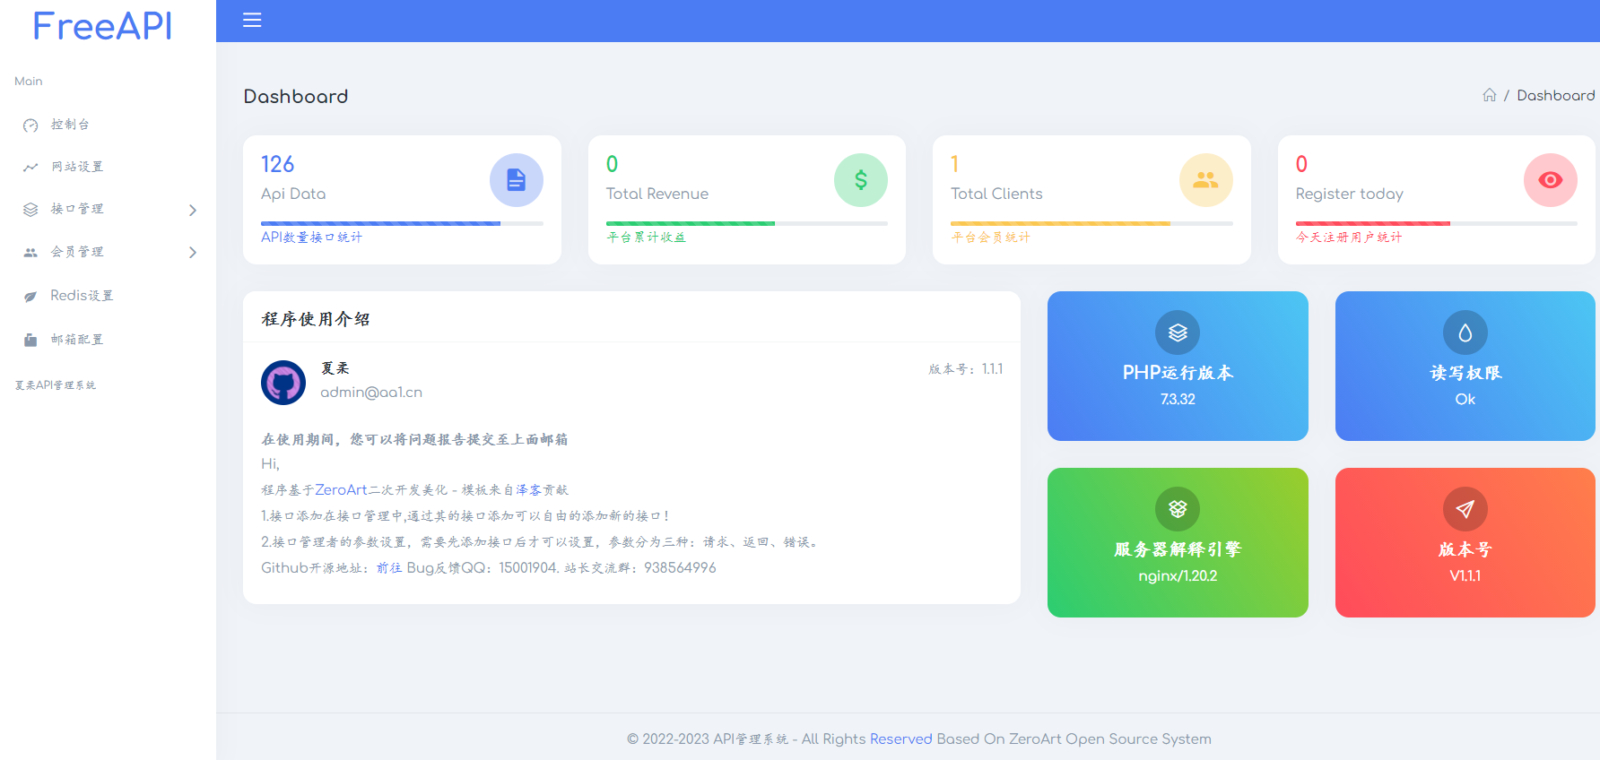This screenshot has height=760, width=1600.
Task: Click the admin@aa1.cn email address
Action: click(371, 393)
